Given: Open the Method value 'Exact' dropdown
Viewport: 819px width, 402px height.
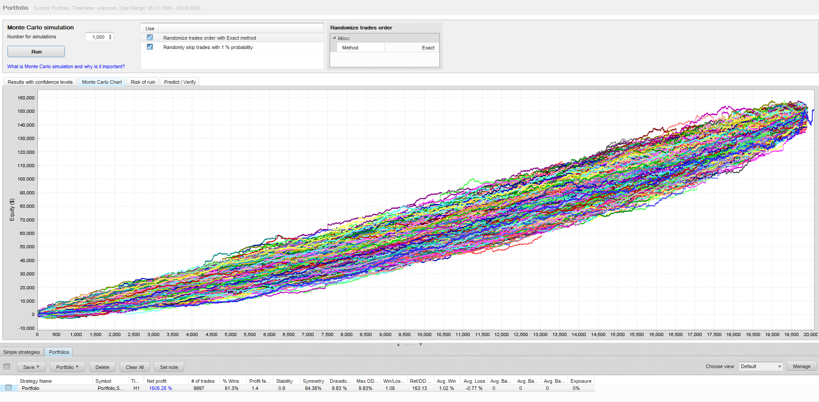Looking at the screenshot, I should pyautogui.click(x=412, y=48).
